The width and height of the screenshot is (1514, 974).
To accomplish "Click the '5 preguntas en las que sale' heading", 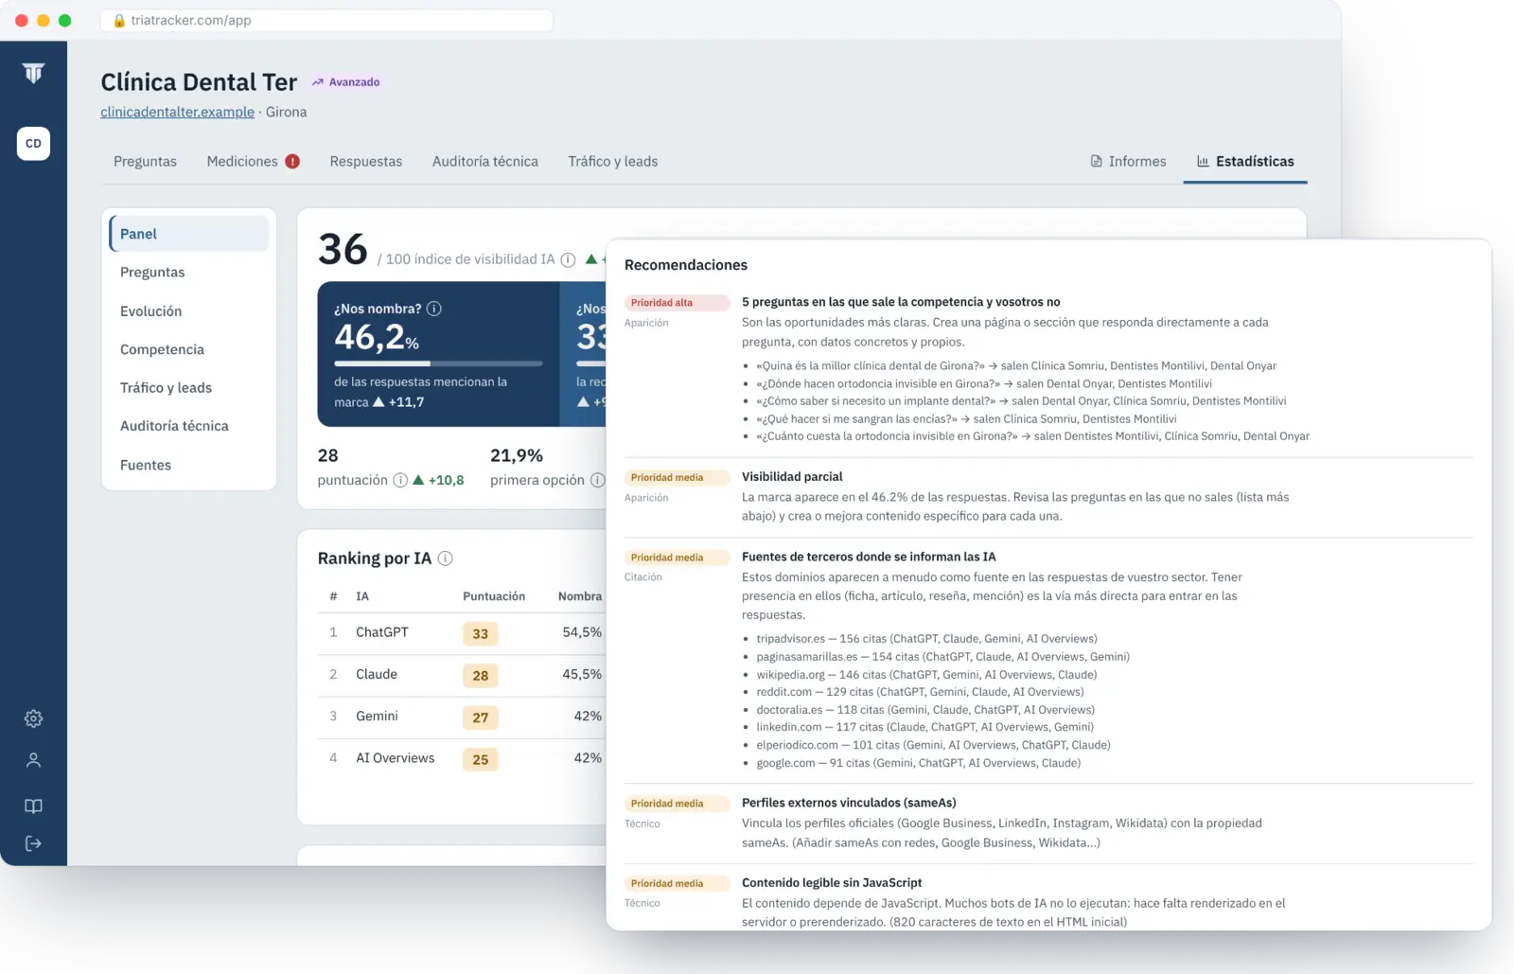I will pos(901,302).
